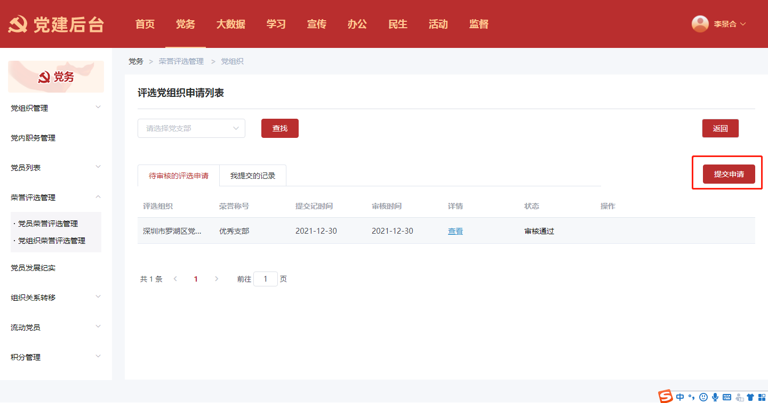Click the emoji smiley icon in IME toolbar
Screen dimensions: 768x403
pos(703,397)
